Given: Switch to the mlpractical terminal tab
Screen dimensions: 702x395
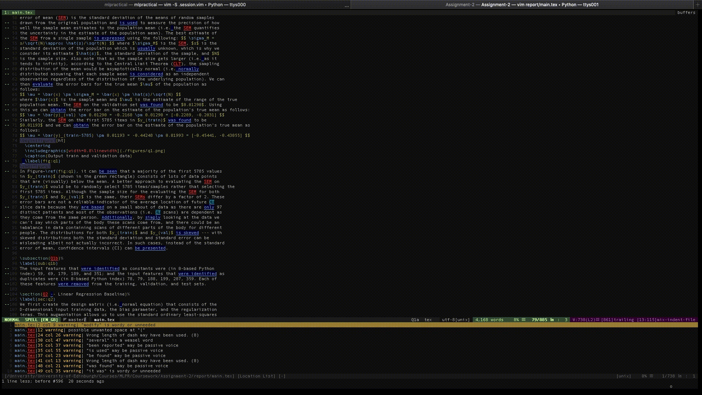Looking at the screenshot, I should (175, 5).
